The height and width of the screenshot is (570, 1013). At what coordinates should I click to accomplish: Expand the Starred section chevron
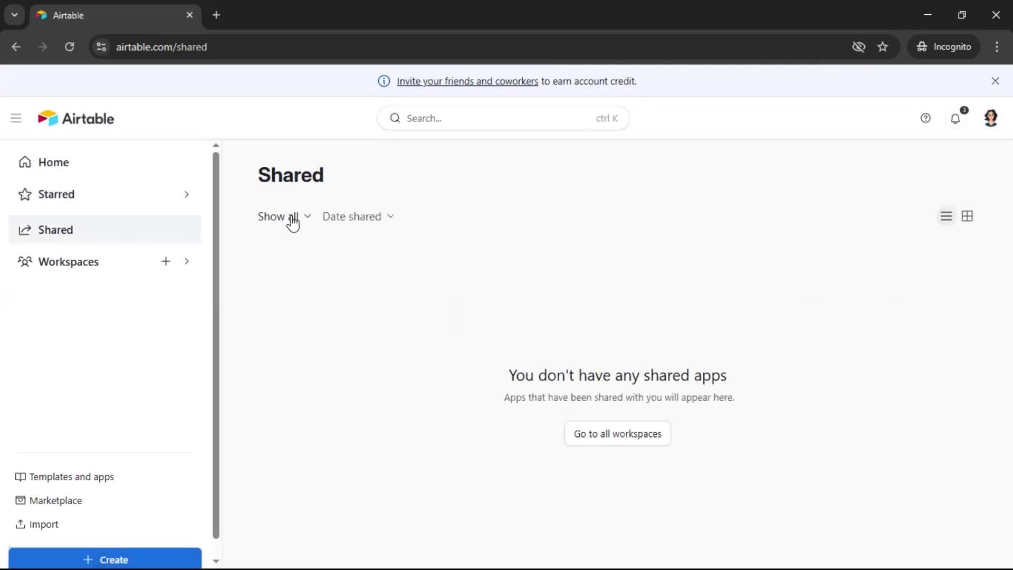pos(186,194)
